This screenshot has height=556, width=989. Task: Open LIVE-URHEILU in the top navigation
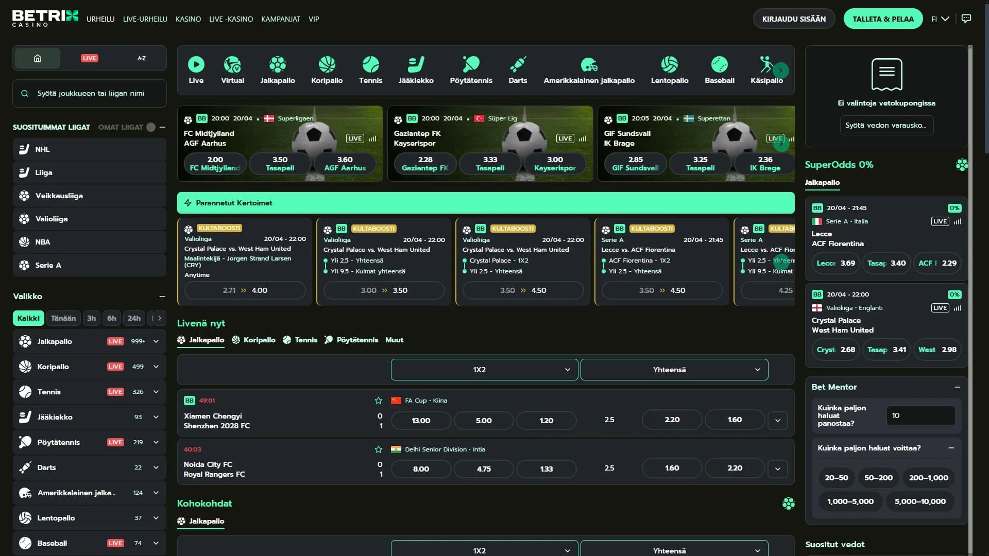[145, 19]
